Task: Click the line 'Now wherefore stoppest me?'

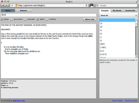Action: pos(17,54)
